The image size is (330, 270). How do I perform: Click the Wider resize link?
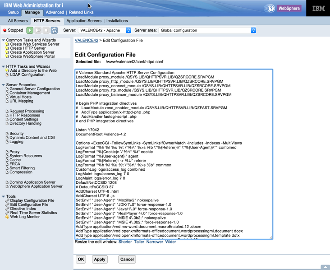[x=170, y=242]
